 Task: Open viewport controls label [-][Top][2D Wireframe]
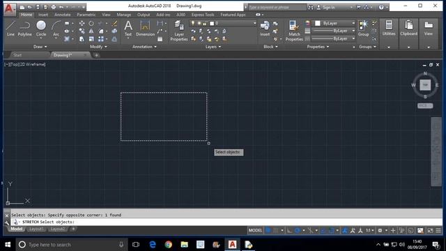(25, 64)
